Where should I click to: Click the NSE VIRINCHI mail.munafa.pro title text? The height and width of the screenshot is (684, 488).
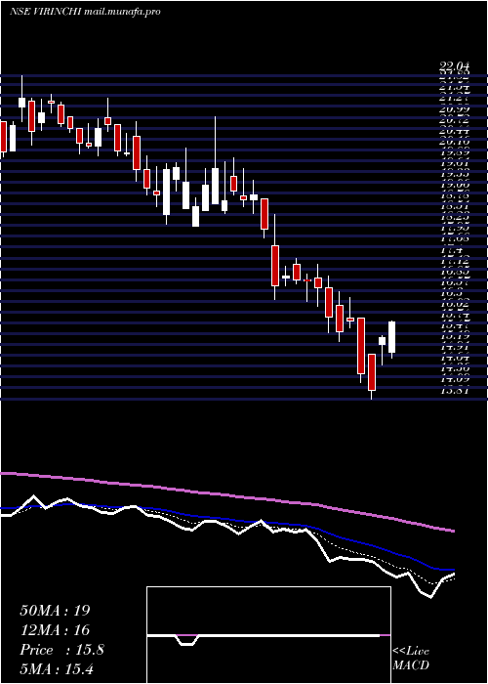85,12
